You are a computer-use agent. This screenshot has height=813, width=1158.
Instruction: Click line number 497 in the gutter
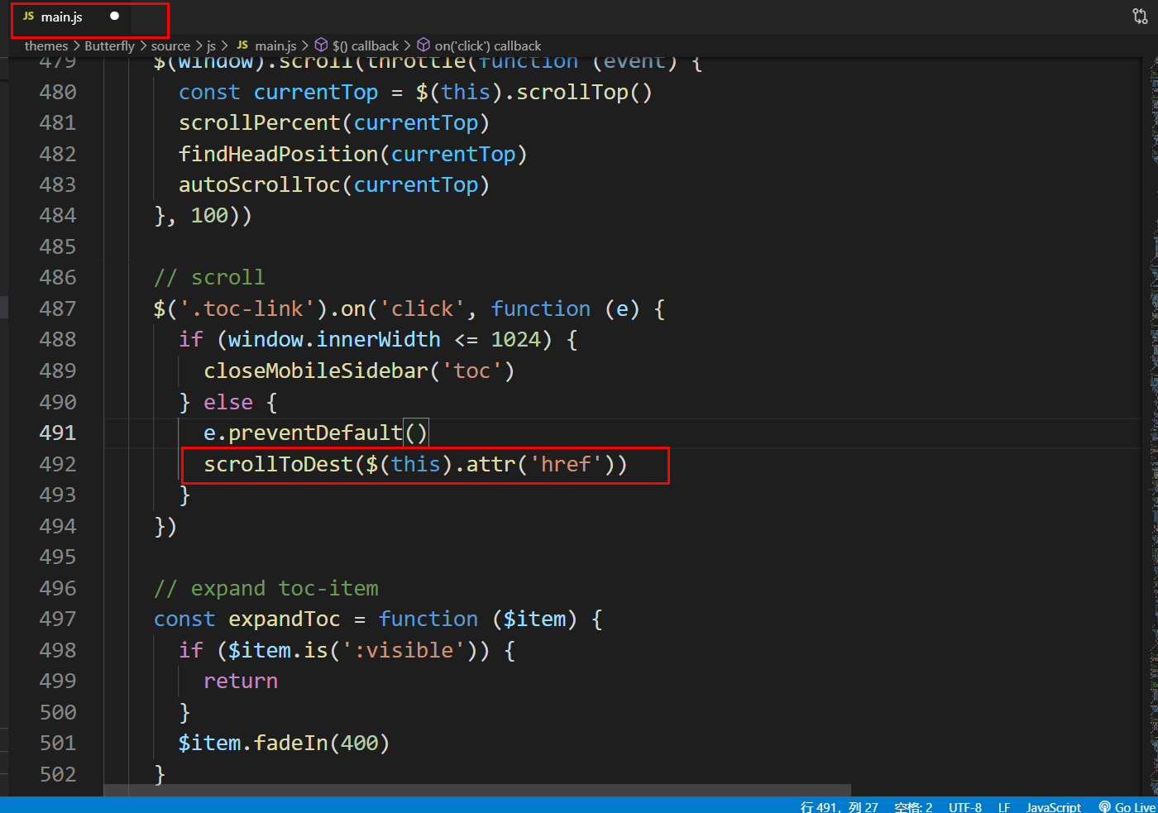point(58,619)
